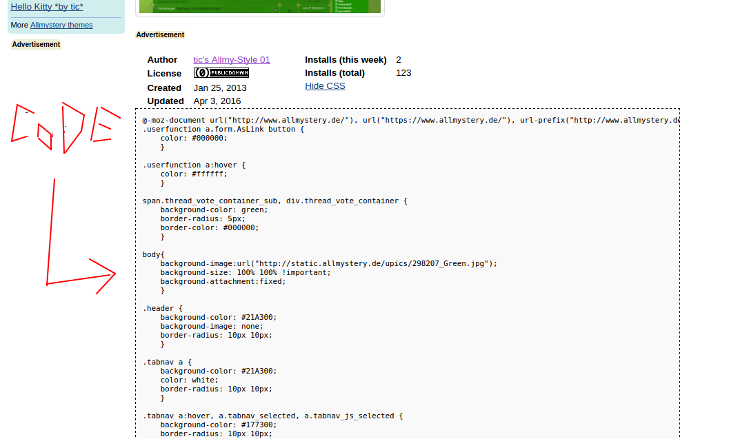Click the 'color: #000000;' line
Image resolution: width=749 pixels, height=439 pixels.
[194, 139]
